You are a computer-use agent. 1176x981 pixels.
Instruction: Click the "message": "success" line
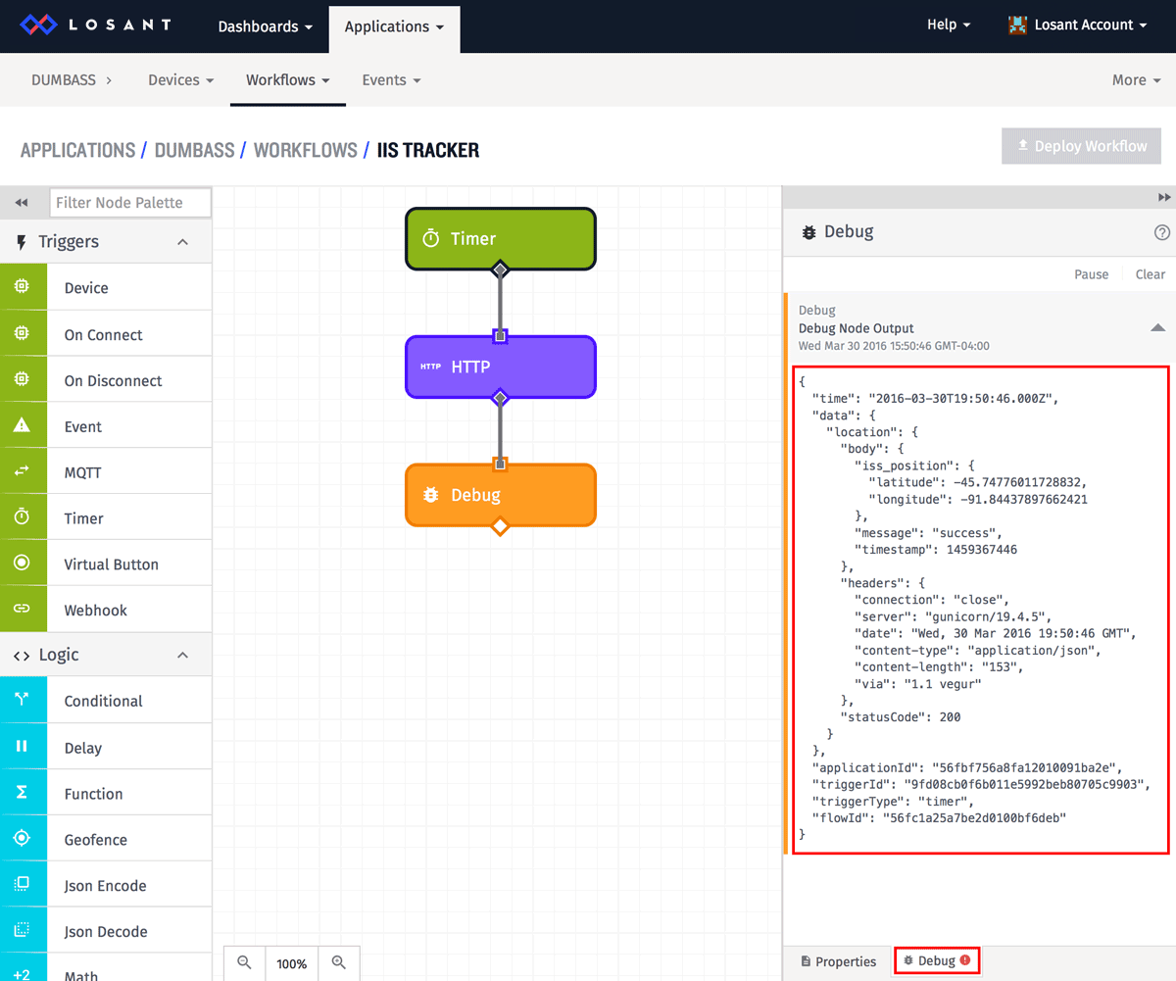(x=927, y=533)
